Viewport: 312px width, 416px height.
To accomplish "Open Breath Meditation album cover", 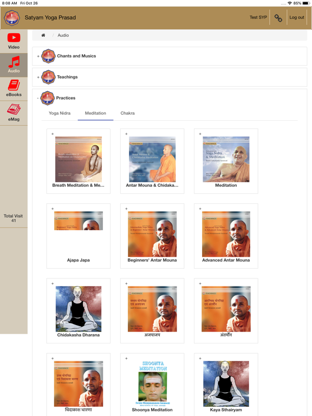I will click(79, 159).
